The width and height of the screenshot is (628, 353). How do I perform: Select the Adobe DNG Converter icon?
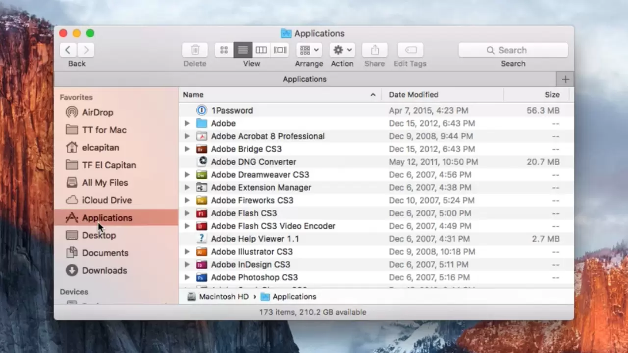(202, 161)
